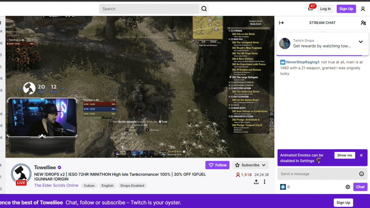Open The Elder Scrolls Online category

pos(56,185)
